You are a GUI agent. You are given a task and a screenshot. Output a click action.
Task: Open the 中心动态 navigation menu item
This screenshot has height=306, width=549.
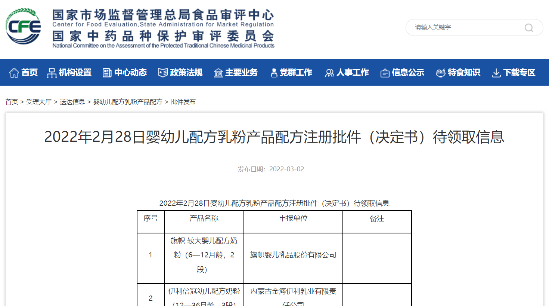pyautogui.click(x=131, y=72)
